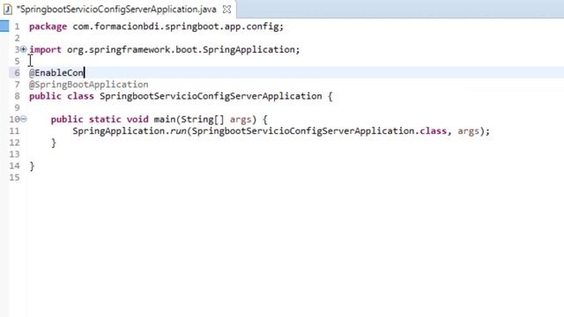The height and width of the screenshot is (317, 564).
Task: Click the package keyword on line 1
Action: point(48,26)
